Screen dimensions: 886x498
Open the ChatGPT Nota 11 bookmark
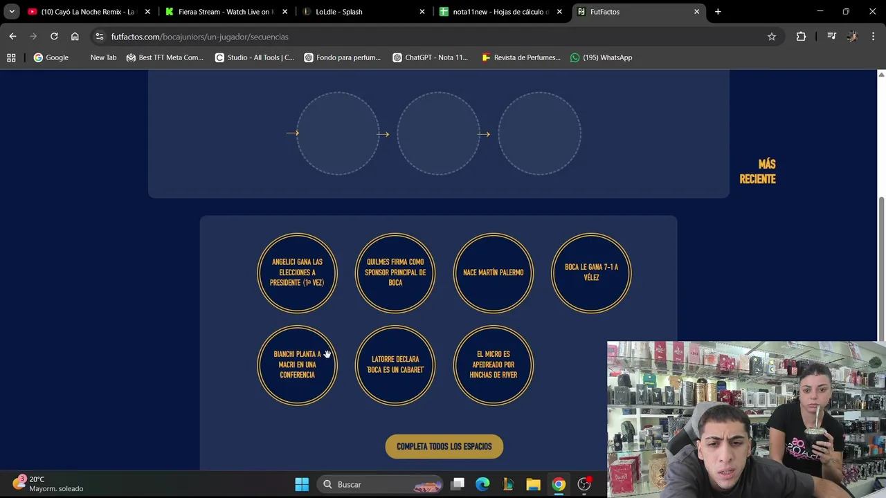(x=431, y=57)
